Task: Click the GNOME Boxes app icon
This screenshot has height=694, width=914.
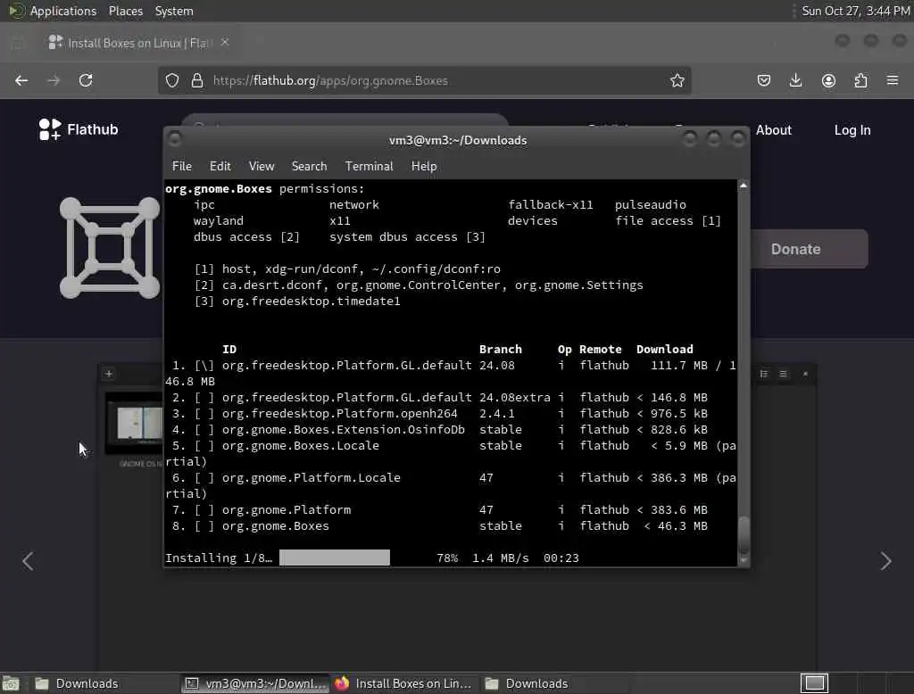Action: click(110, 248)
